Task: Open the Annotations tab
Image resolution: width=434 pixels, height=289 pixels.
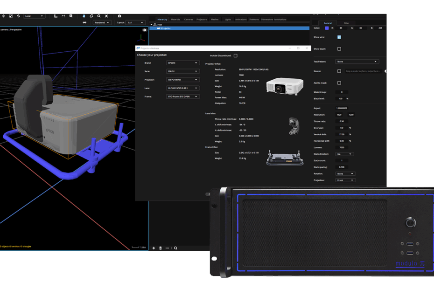Action: tap(280, 20)
